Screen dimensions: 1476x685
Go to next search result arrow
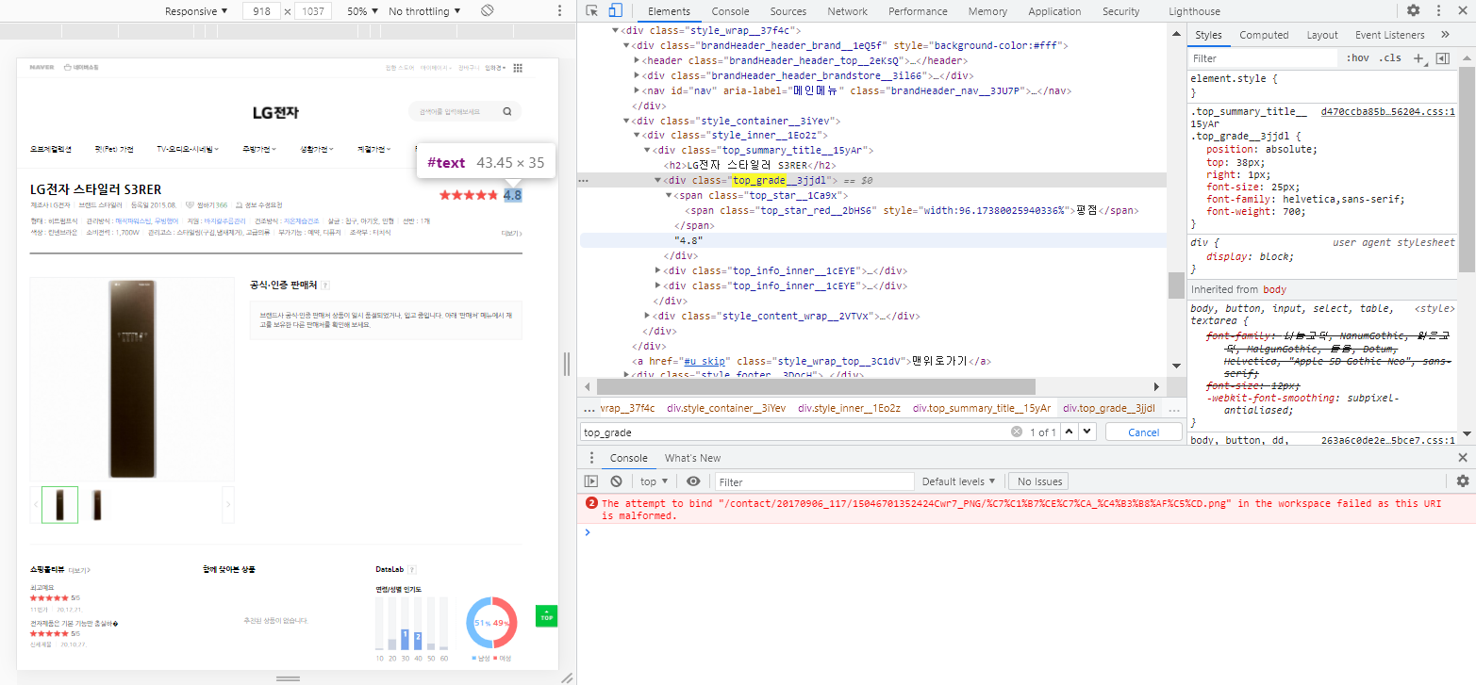pyautogui.click(x=1086, y=432)
